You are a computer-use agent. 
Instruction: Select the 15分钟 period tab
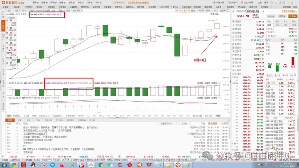click(31, 10)
